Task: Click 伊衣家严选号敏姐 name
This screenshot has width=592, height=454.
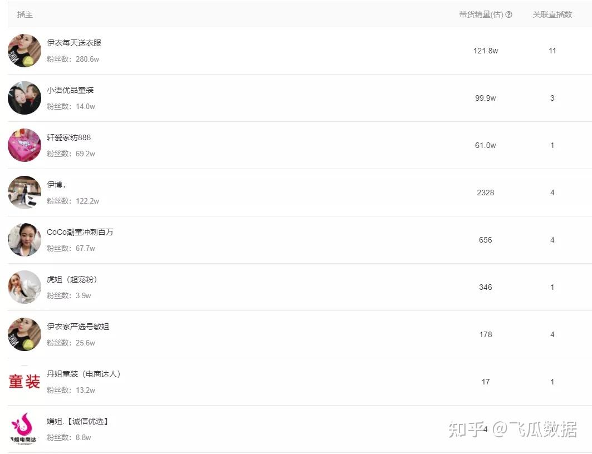Action: pos(78,327)
